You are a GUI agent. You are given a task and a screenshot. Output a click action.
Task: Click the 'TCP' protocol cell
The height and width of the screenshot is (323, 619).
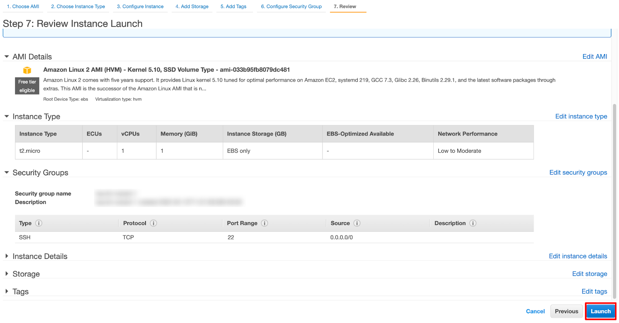coord(128,238)
